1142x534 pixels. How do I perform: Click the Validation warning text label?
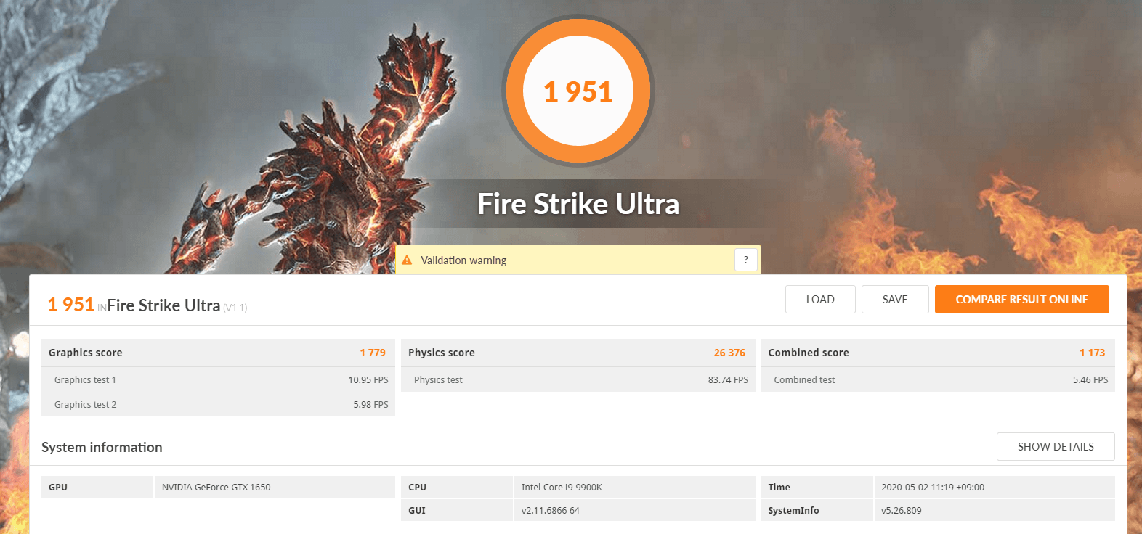463,260
